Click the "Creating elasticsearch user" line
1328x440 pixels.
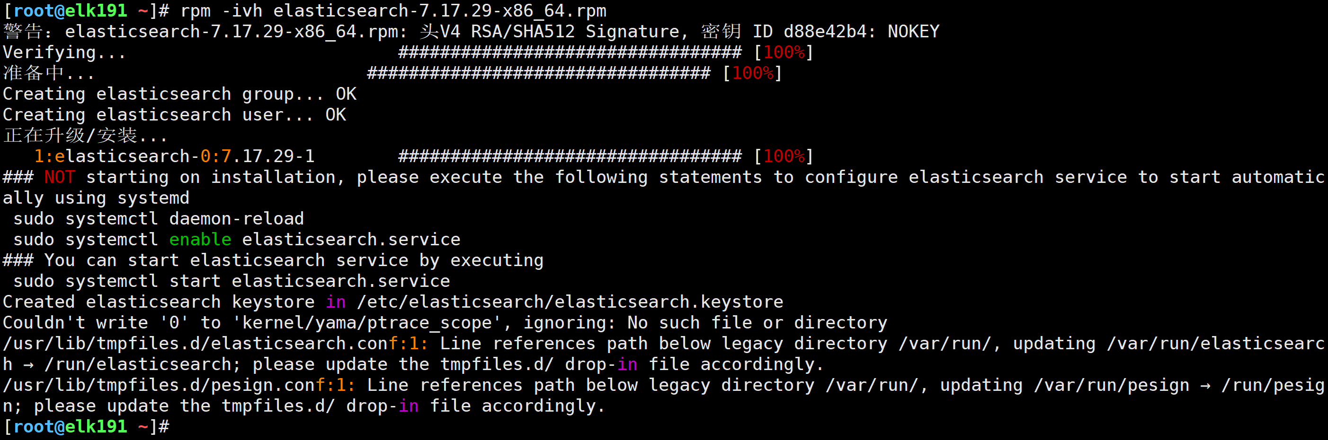click(x=174, y=115)
